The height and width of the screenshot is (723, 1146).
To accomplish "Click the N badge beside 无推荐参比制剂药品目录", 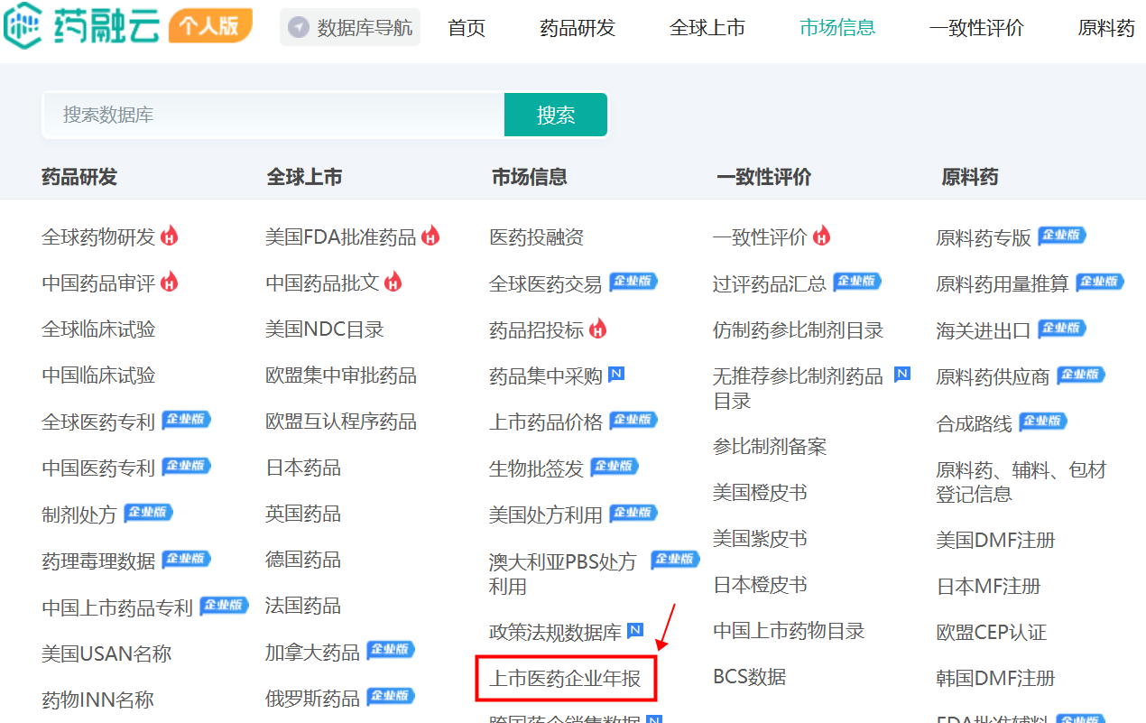I will tap(902, 374).
